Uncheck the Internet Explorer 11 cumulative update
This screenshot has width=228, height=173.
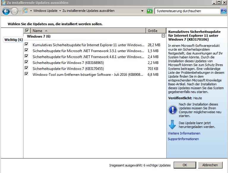(26, 44)
